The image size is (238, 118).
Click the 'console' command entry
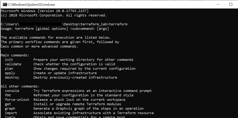coord(12,91)
